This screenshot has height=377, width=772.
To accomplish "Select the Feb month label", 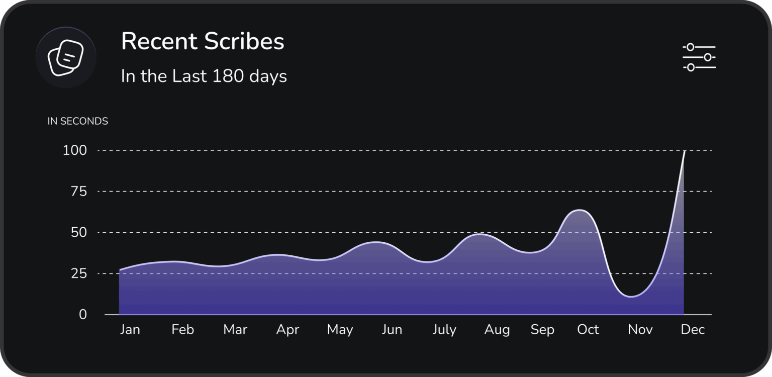I will tap(182, 330).
